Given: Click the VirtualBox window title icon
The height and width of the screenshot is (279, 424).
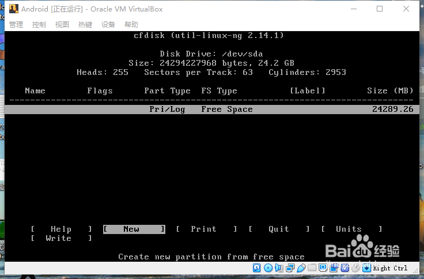Looking at the screenshot, I should pyautogui.click(x=14, y=9).
